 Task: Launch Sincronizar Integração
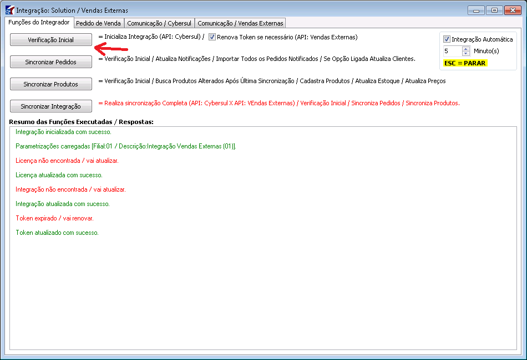[50, 106]
